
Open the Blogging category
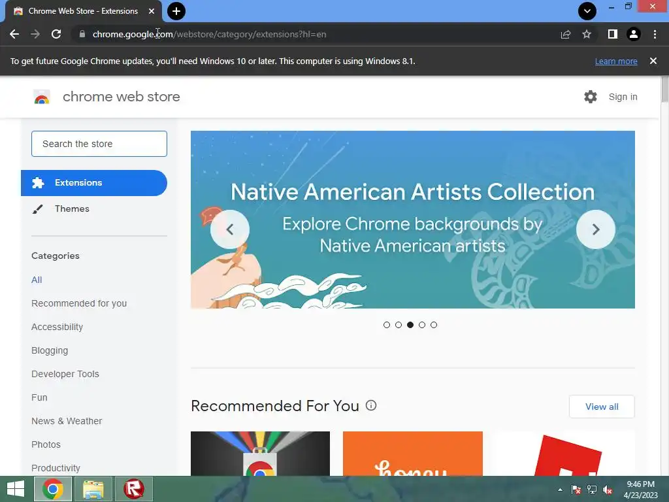tap(50, 350)
